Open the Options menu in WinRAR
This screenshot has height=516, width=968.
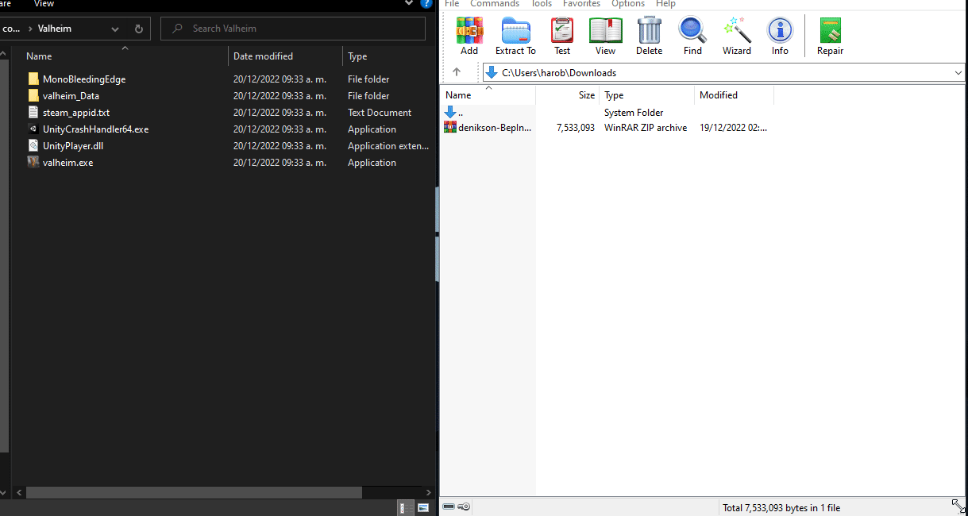click(628, 4)
